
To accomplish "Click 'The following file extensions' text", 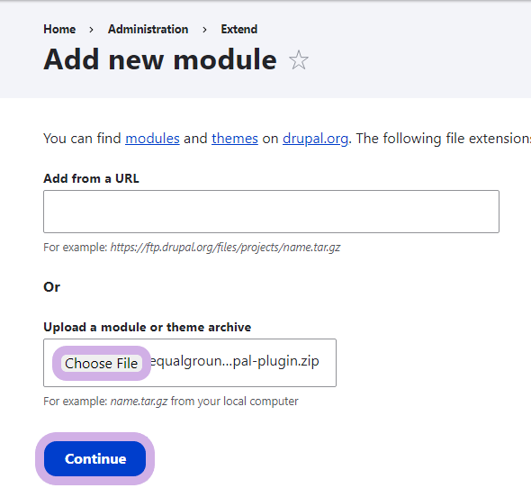I will click(x=444, y=139).
